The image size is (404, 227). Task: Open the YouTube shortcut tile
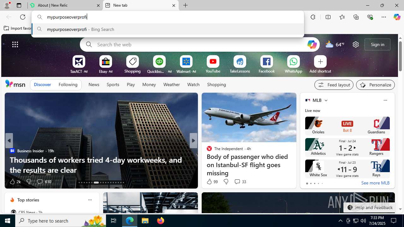point(213,65)
